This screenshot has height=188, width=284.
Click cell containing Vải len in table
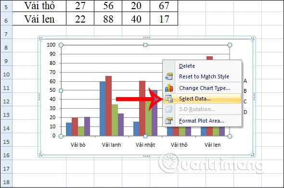tap(39, 19)
